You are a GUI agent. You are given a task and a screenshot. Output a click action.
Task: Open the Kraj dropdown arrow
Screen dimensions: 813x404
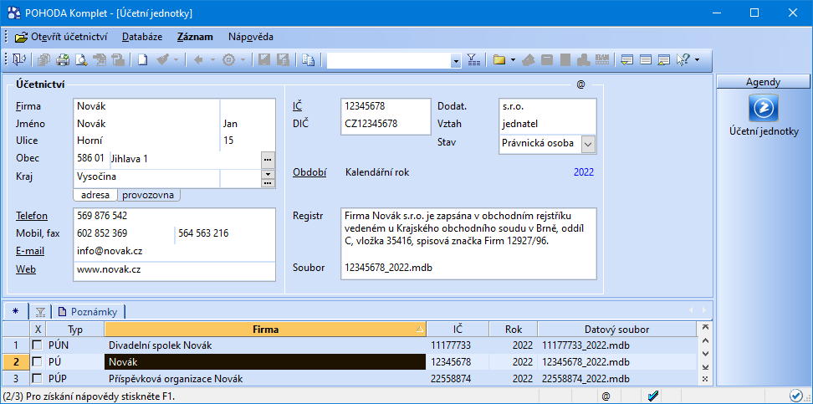(268, 174)
